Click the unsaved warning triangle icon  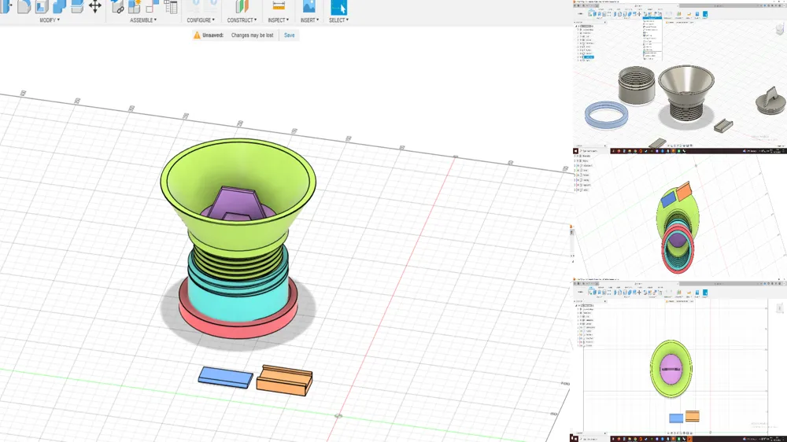pos(197,35)
